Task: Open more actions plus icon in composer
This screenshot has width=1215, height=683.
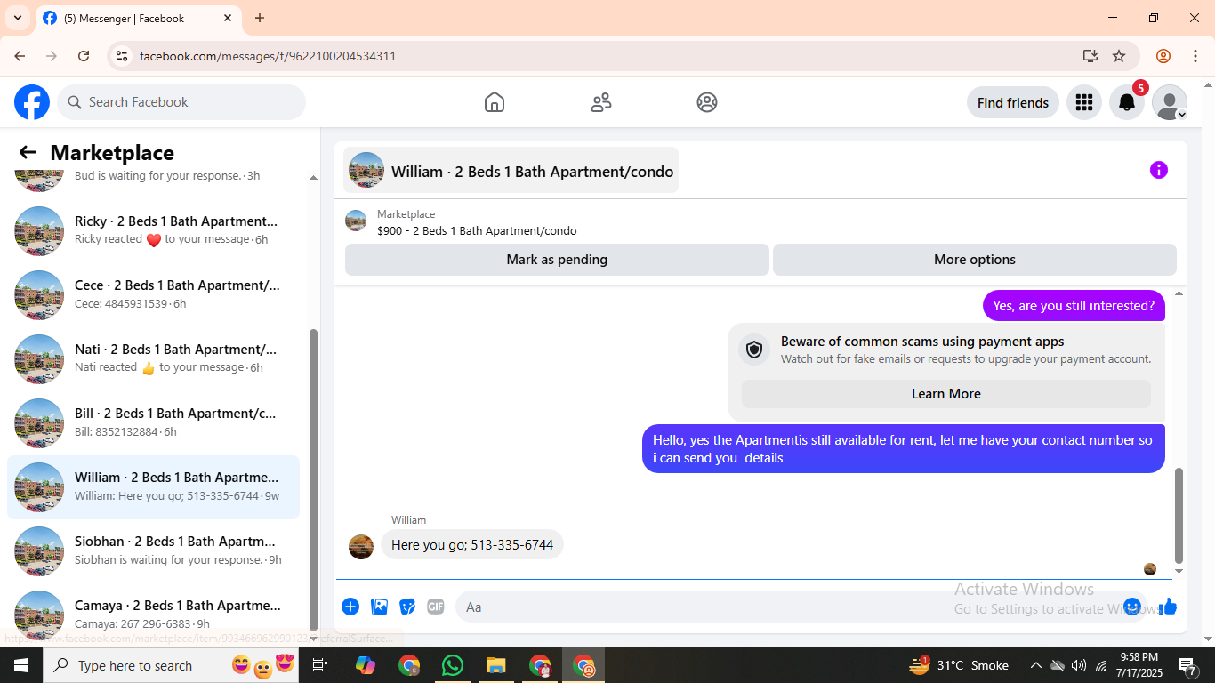Action: coord(350,607)
